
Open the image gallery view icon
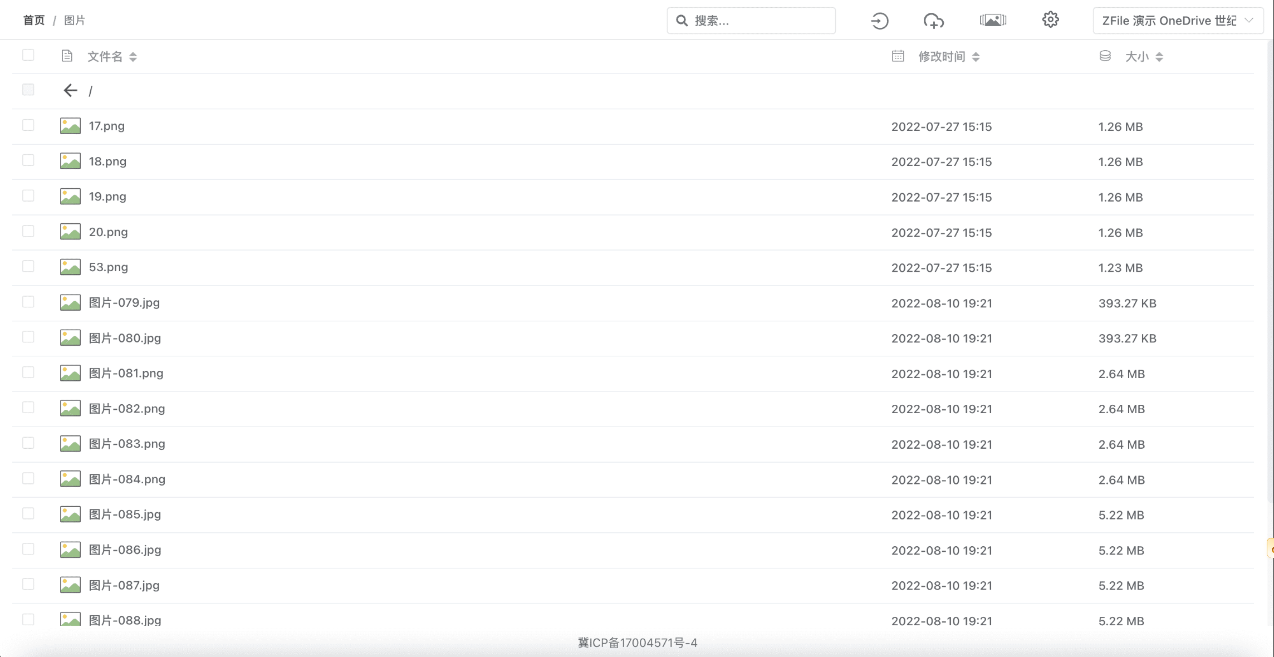pyautogui.click(x=993, y=21)
